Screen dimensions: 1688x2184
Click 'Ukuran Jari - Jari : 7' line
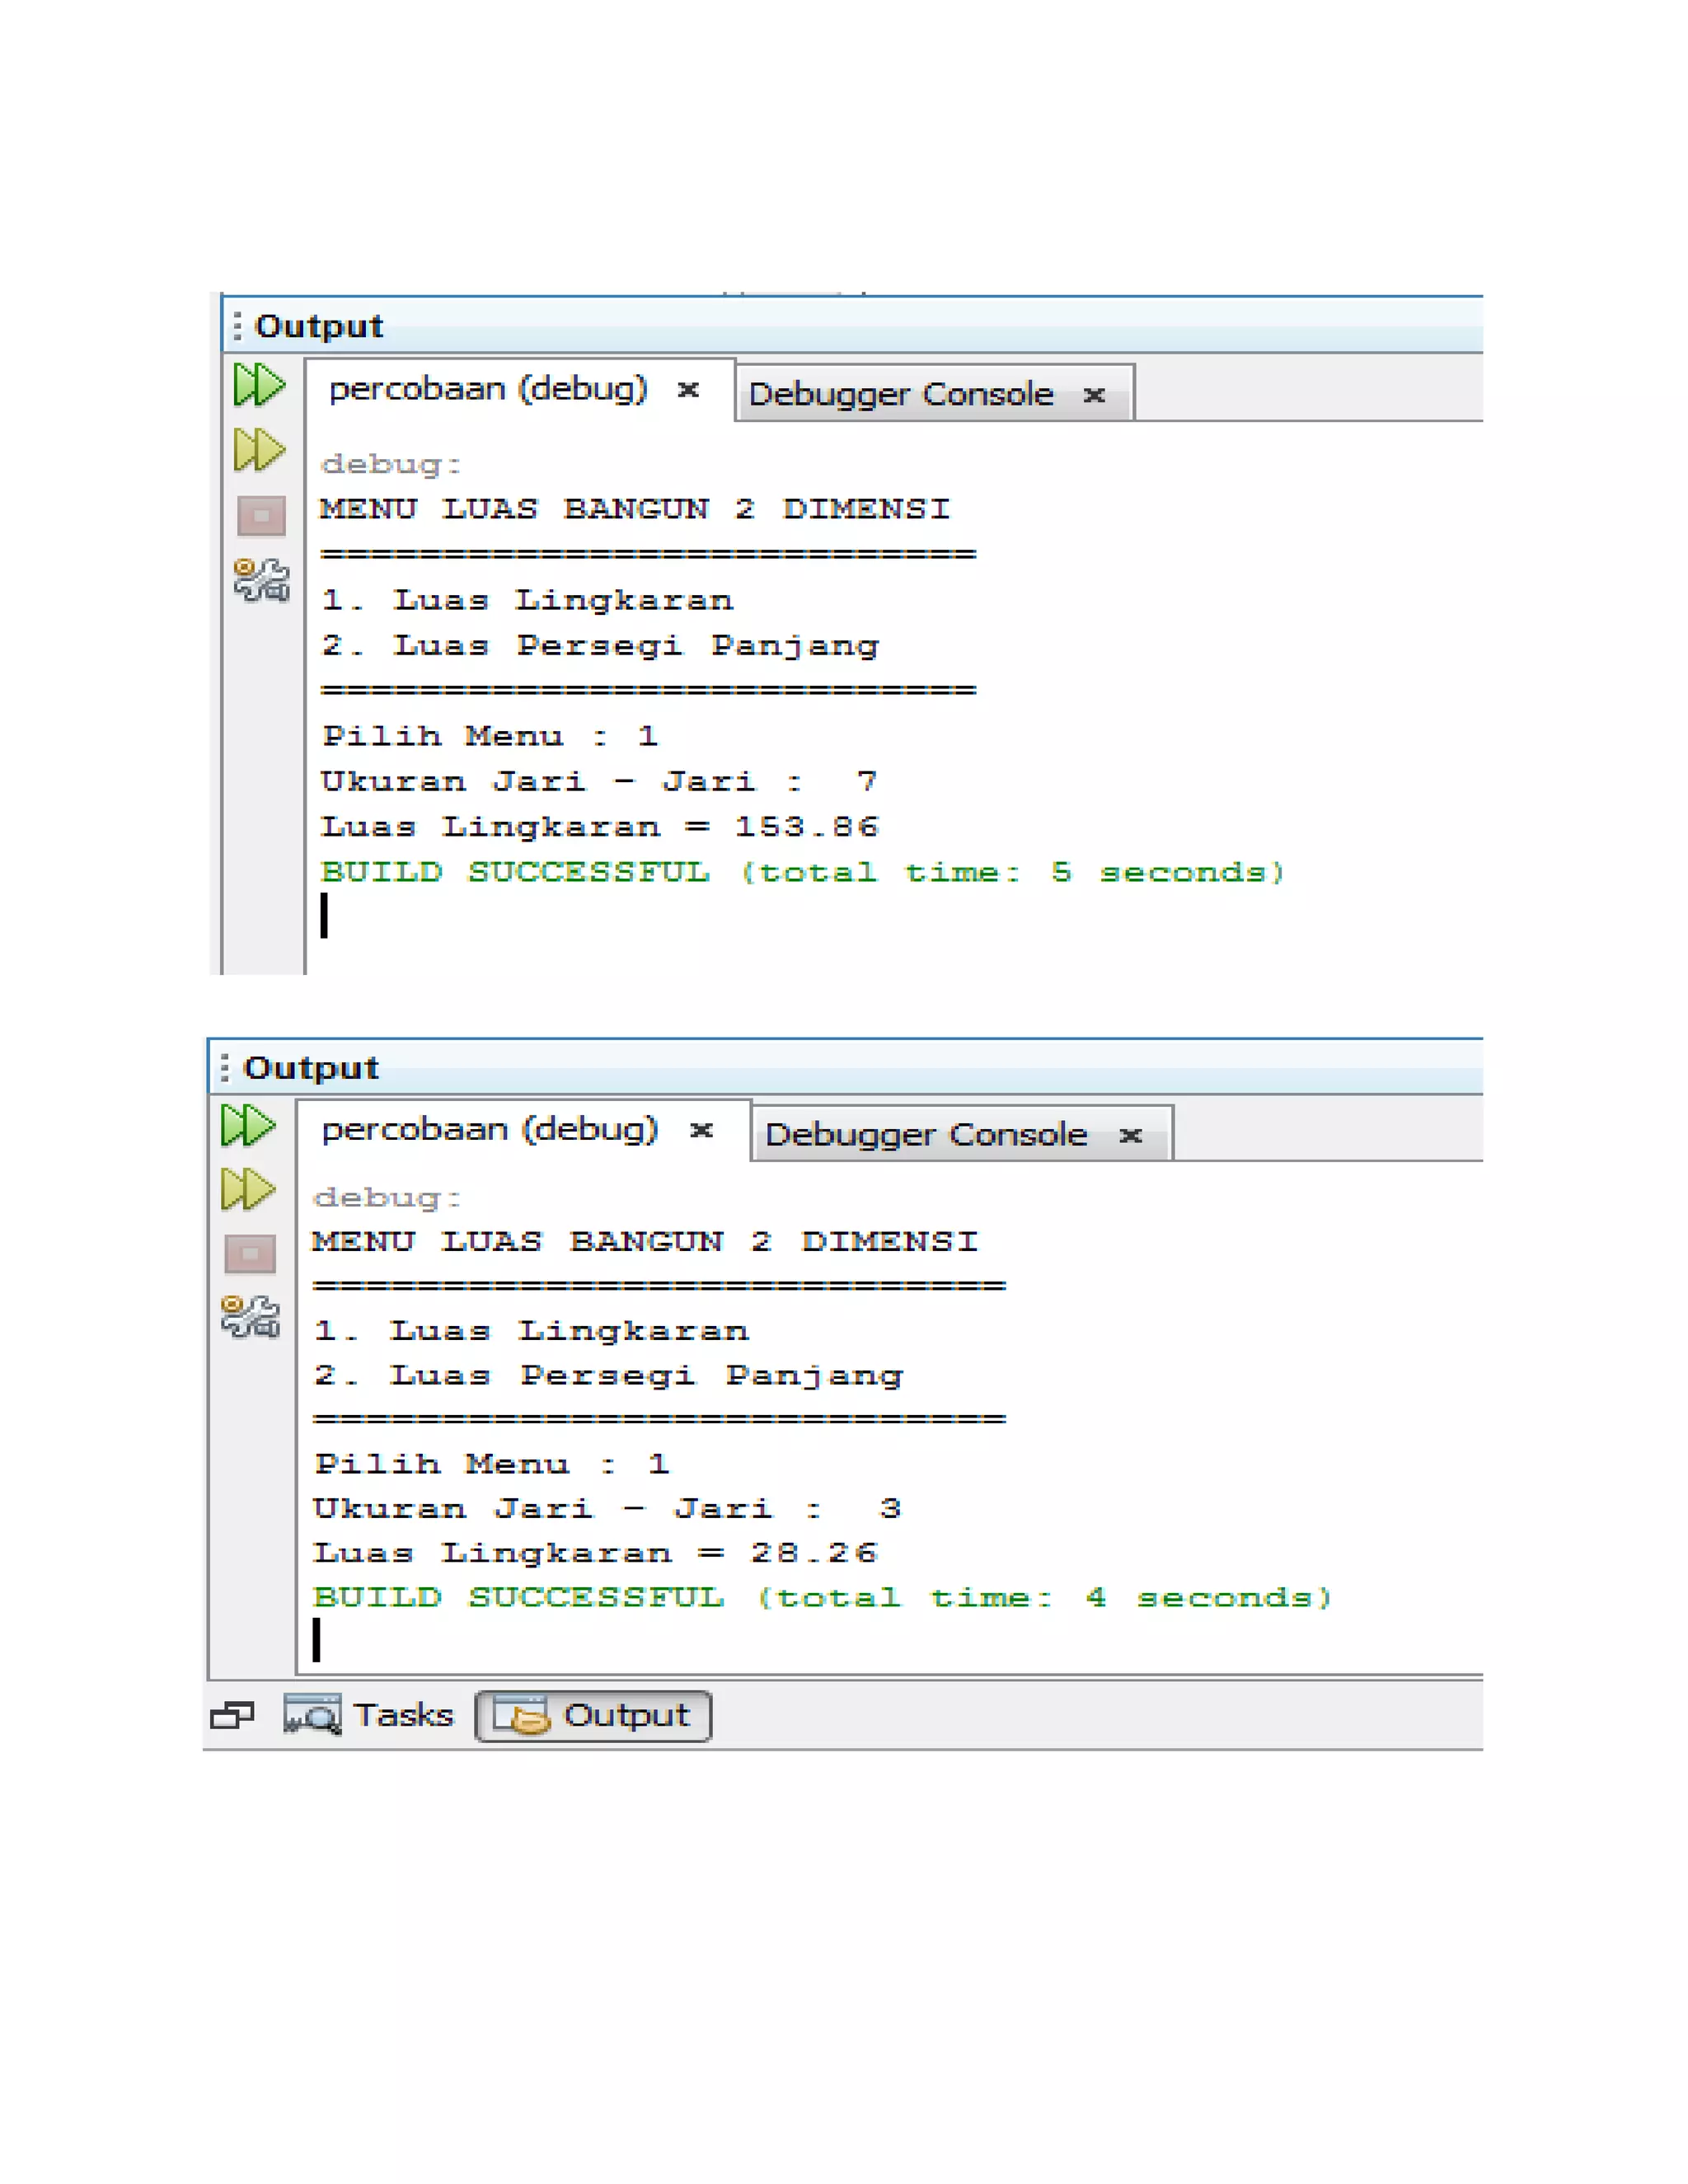(599, 781)
